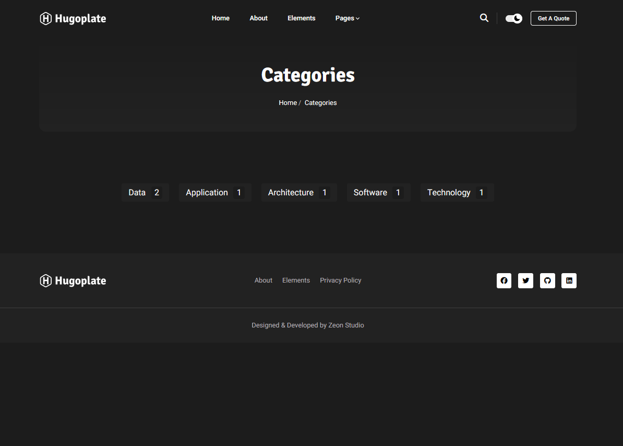Open the Technology category tag
Image resolution: width=623 pixels, height=446 pixels.
pyautogui.click(x=457, y=193)
